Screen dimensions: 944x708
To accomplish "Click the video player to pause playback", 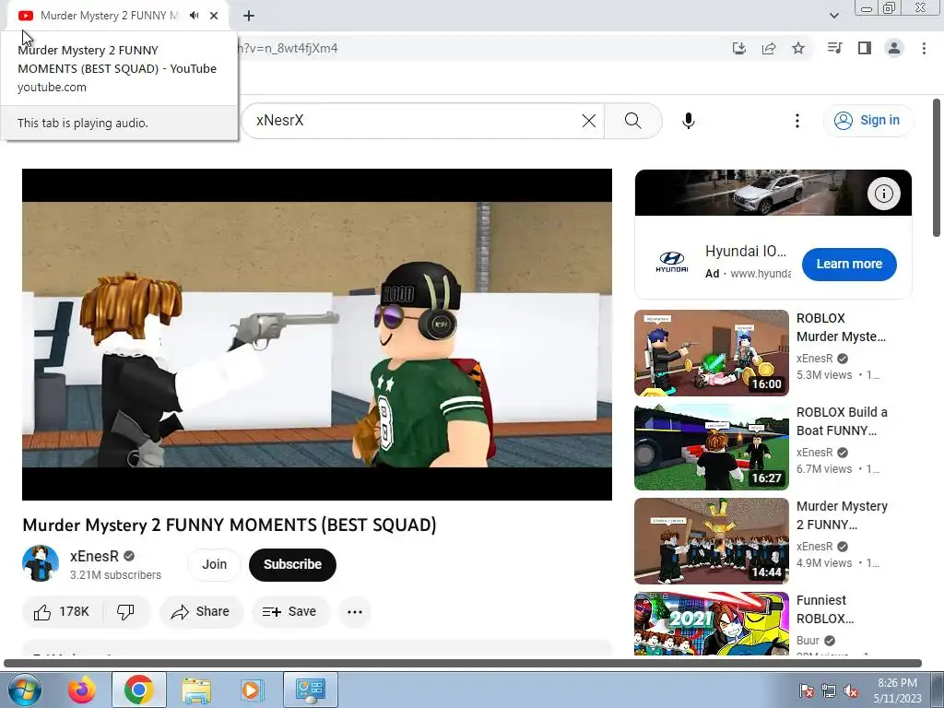I will [x=317, y=334].
